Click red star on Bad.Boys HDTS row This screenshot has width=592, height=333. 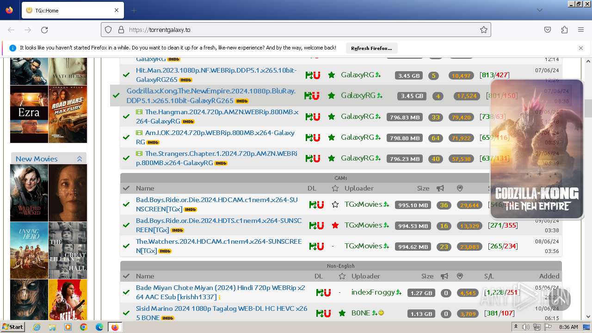(335, 225)
